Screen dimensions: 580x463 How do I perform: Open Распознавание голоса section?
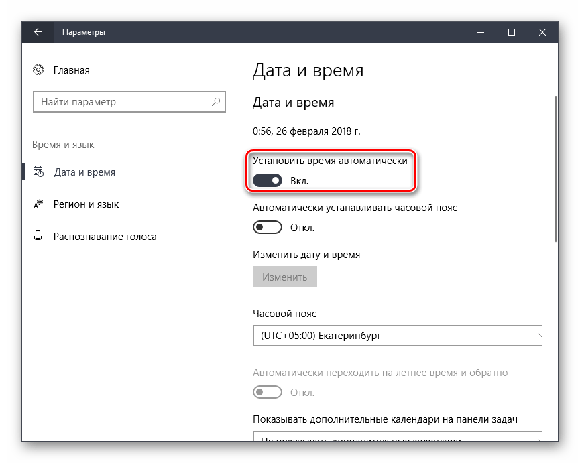[x=105, y=237]
